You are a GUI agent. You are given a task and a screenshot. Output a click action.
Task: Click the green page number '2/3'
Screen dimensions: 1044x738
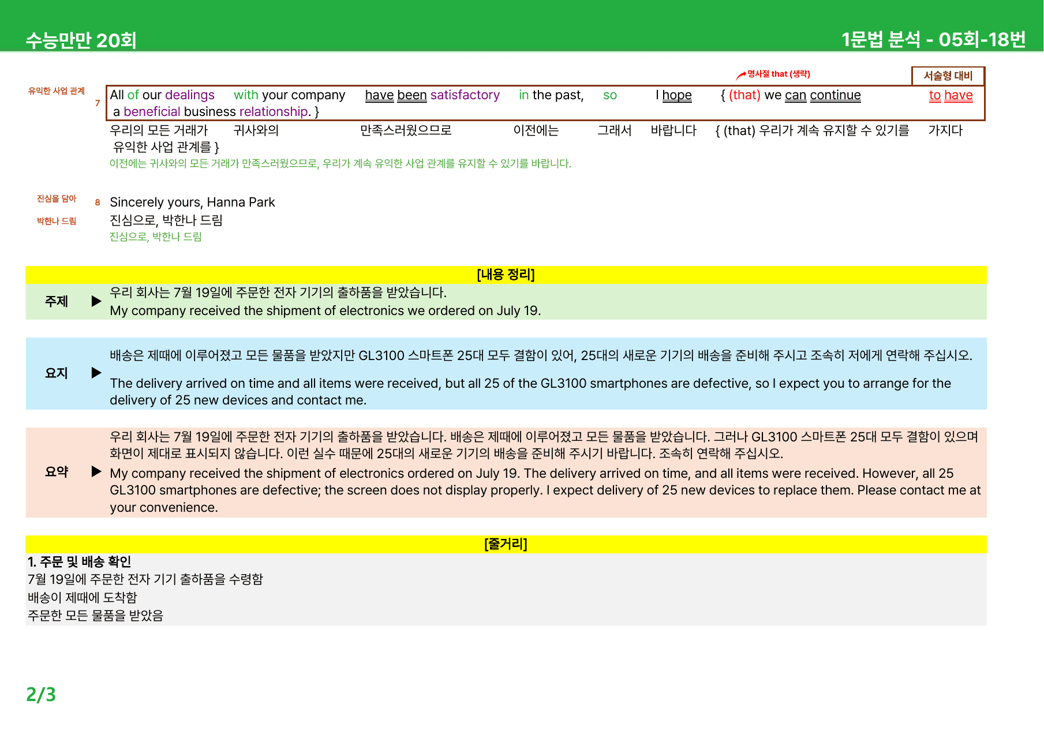tap(41, 695)
